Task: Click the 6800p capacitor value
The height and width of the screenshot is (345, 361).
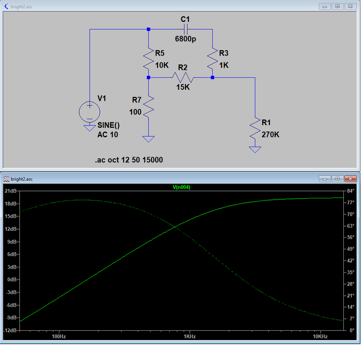Action: tap(186, 39)
